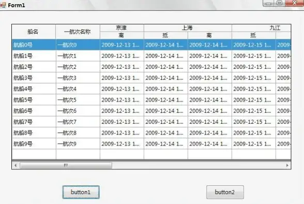Select 航船9号 row's 2009-12-14 上海 抵 cell

pos(166,144)
